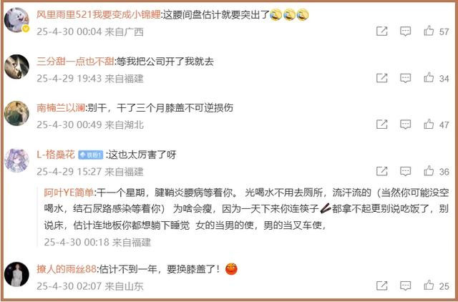View avatar of 三分甜一点也不甜
The height and width of the screenshot is (302, 458).
(x=16, y=67)
